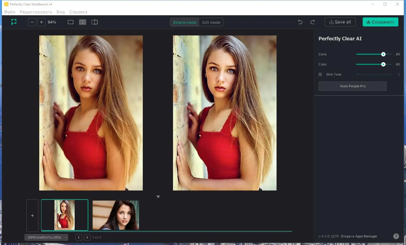Screen dimensions: 406x245
Task: Open the Справка menu
Action: (x=78, y=12)
